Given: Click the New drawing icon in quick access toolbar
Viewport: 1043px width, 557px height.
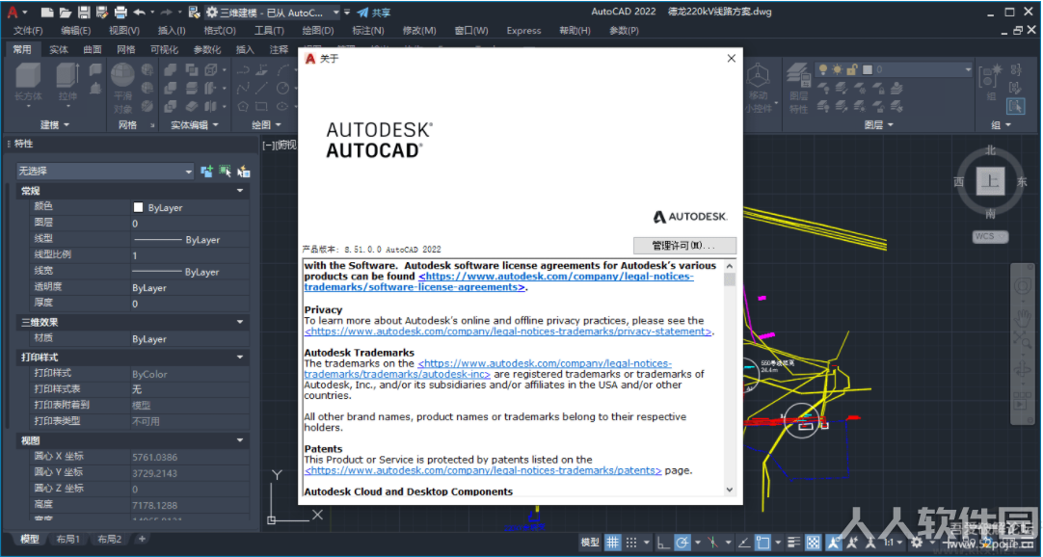Looking at the screenshot, I should point(46,12).
